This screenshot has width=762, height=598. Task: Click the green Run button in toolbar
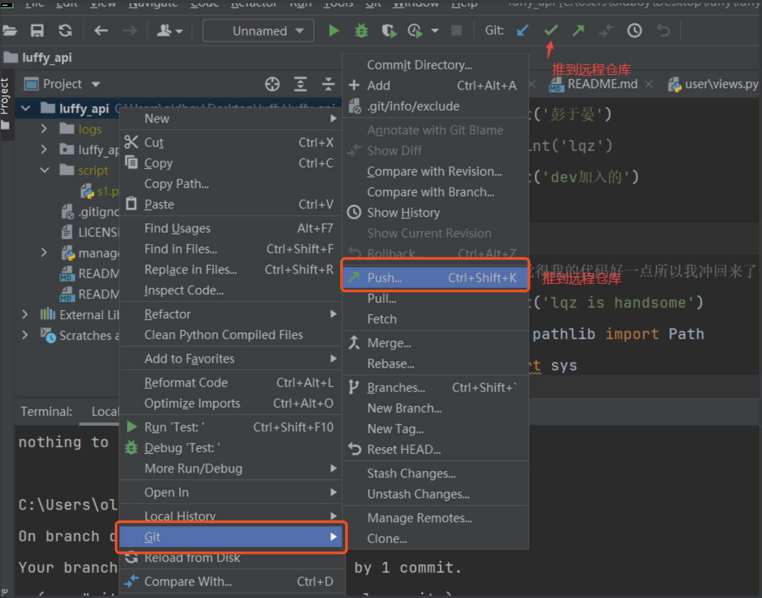(334, 30)
